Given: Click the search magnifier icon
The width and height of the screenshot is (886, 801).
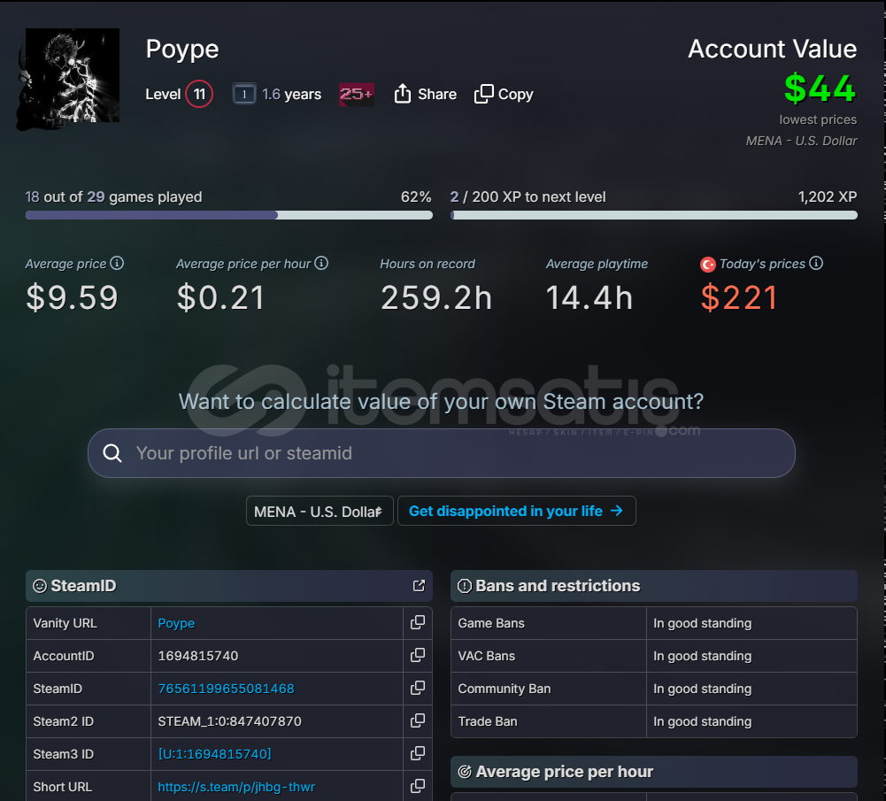Looking at the screenshot, I should pyautogui.click(x=112, y=453).
